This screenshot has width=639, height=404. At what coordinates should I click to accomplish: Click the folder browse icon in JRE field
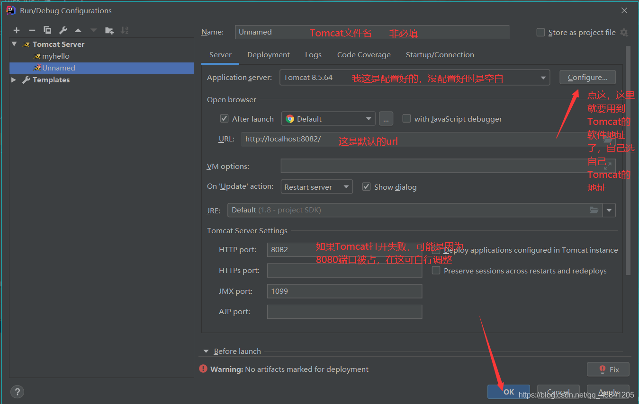594,210
